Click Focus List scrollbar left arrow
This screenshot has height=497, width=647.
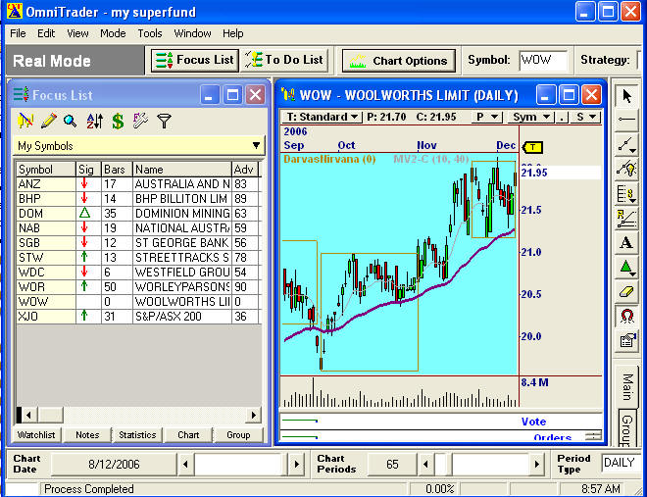28,415
